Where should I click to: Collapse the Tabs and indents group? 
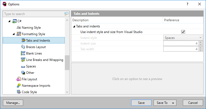point(74,27)
